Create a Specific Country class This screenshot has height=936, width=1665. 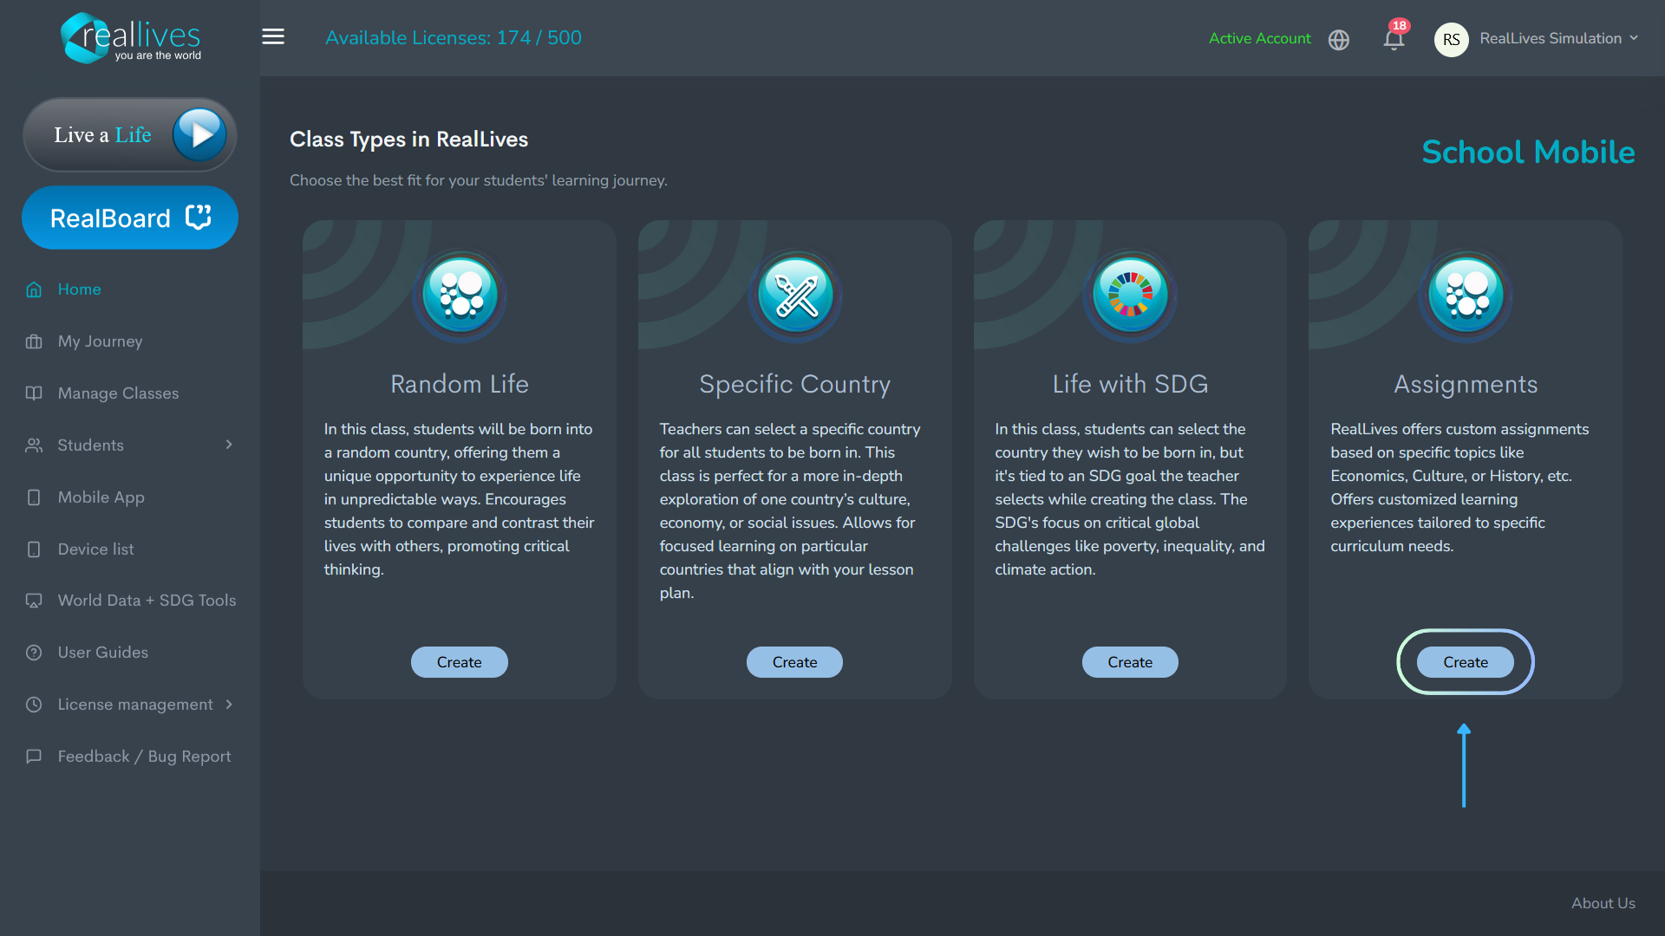pyautogui.click(x=794, y=662)
